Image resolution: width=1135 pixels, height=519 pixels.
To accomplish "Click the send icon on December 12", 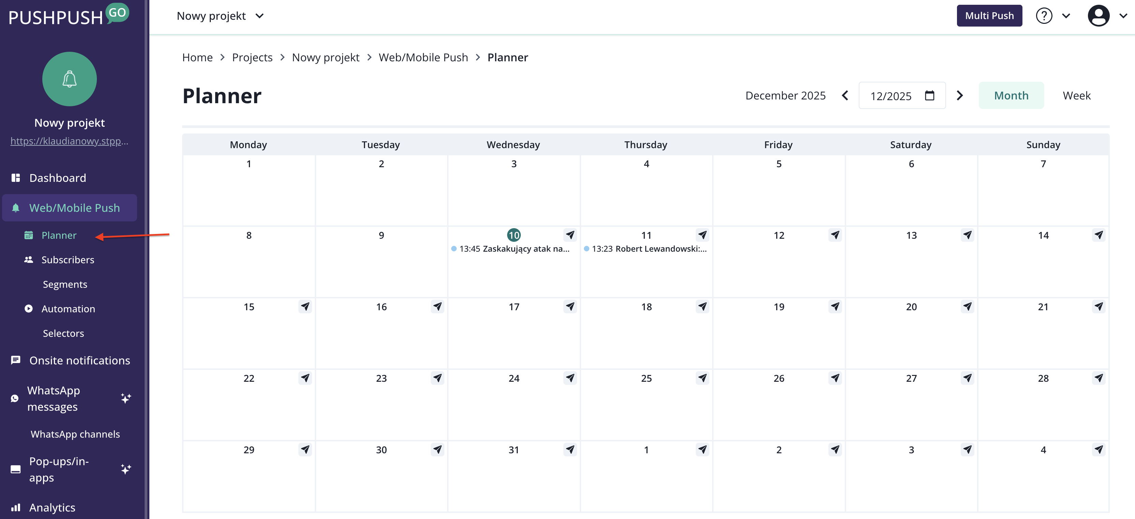I will tap(835, 235).
